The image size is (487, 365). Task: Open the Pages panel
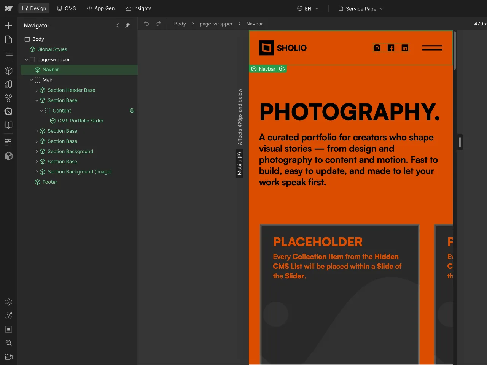[x=8, y=40]
